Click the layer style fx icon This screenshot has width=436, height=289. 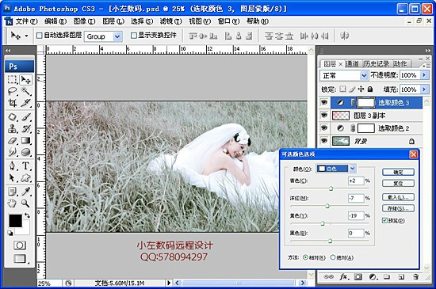coord(344,277)
